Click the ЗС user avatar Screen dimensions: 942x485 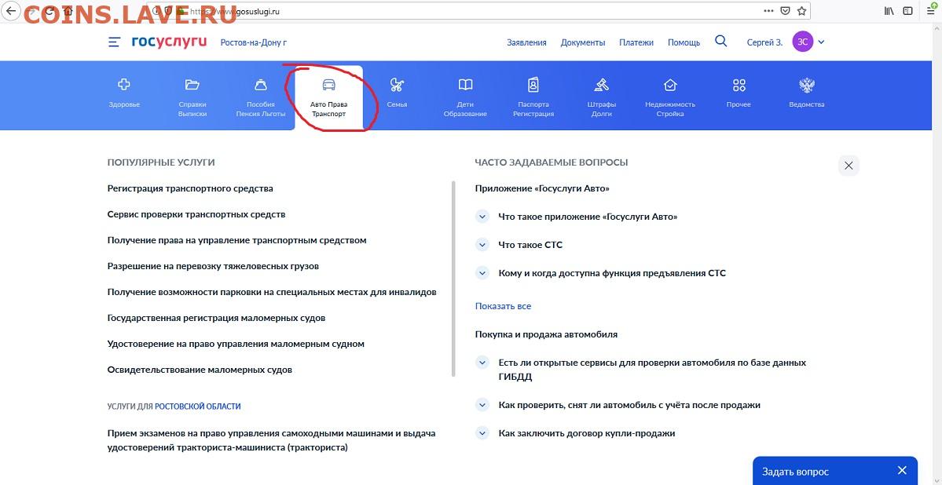pyautogui.click(x=803, y=42)
